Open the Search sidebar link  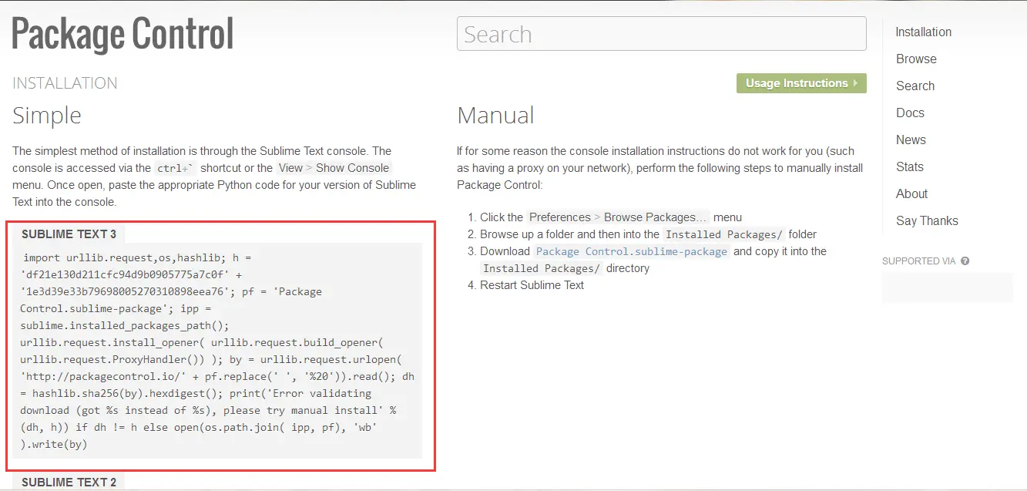point(915,86)
